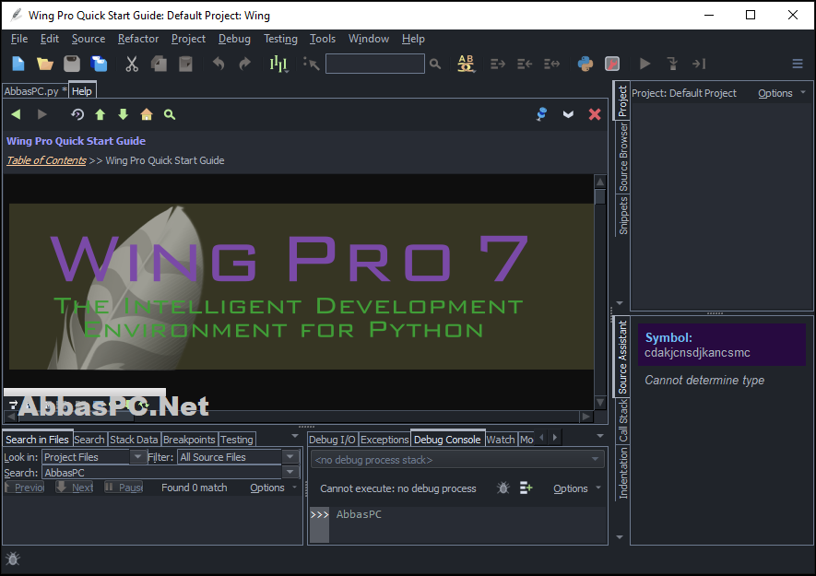This screenshot has height=576, width=816.
Task: Click the Previous search result button
Action: (25, 487)
